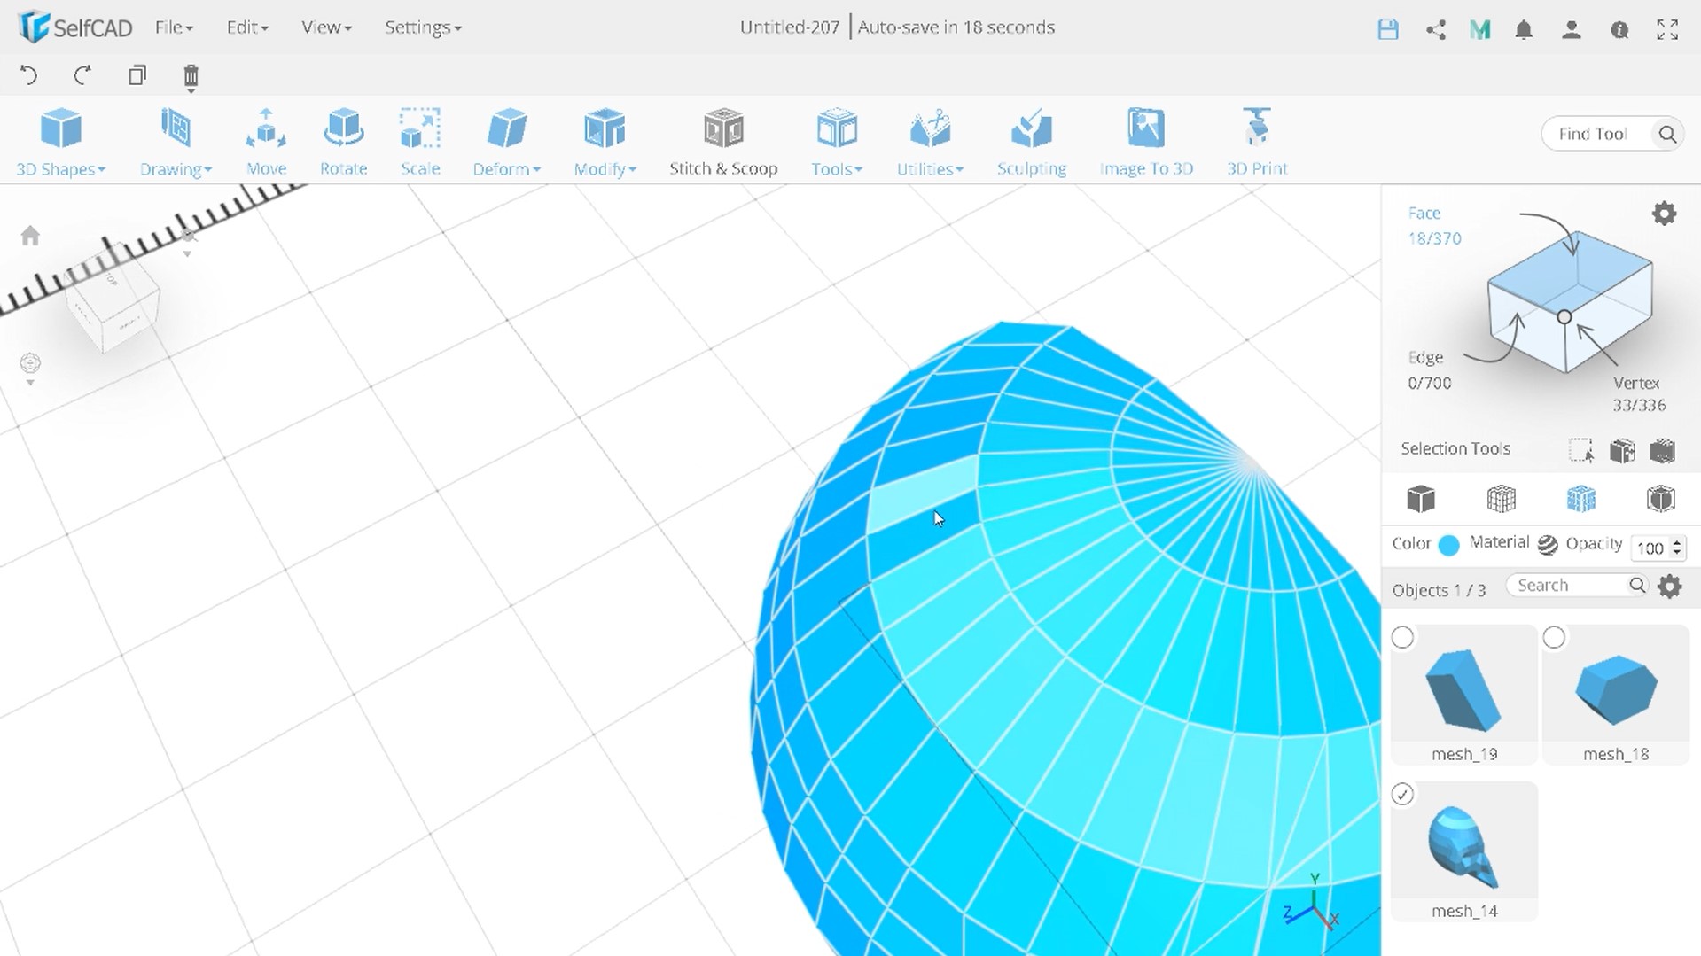The height and width of the screenshot is (956, 1701).
Task: Check the mesh_19 selection circle
Action: 1402,637
